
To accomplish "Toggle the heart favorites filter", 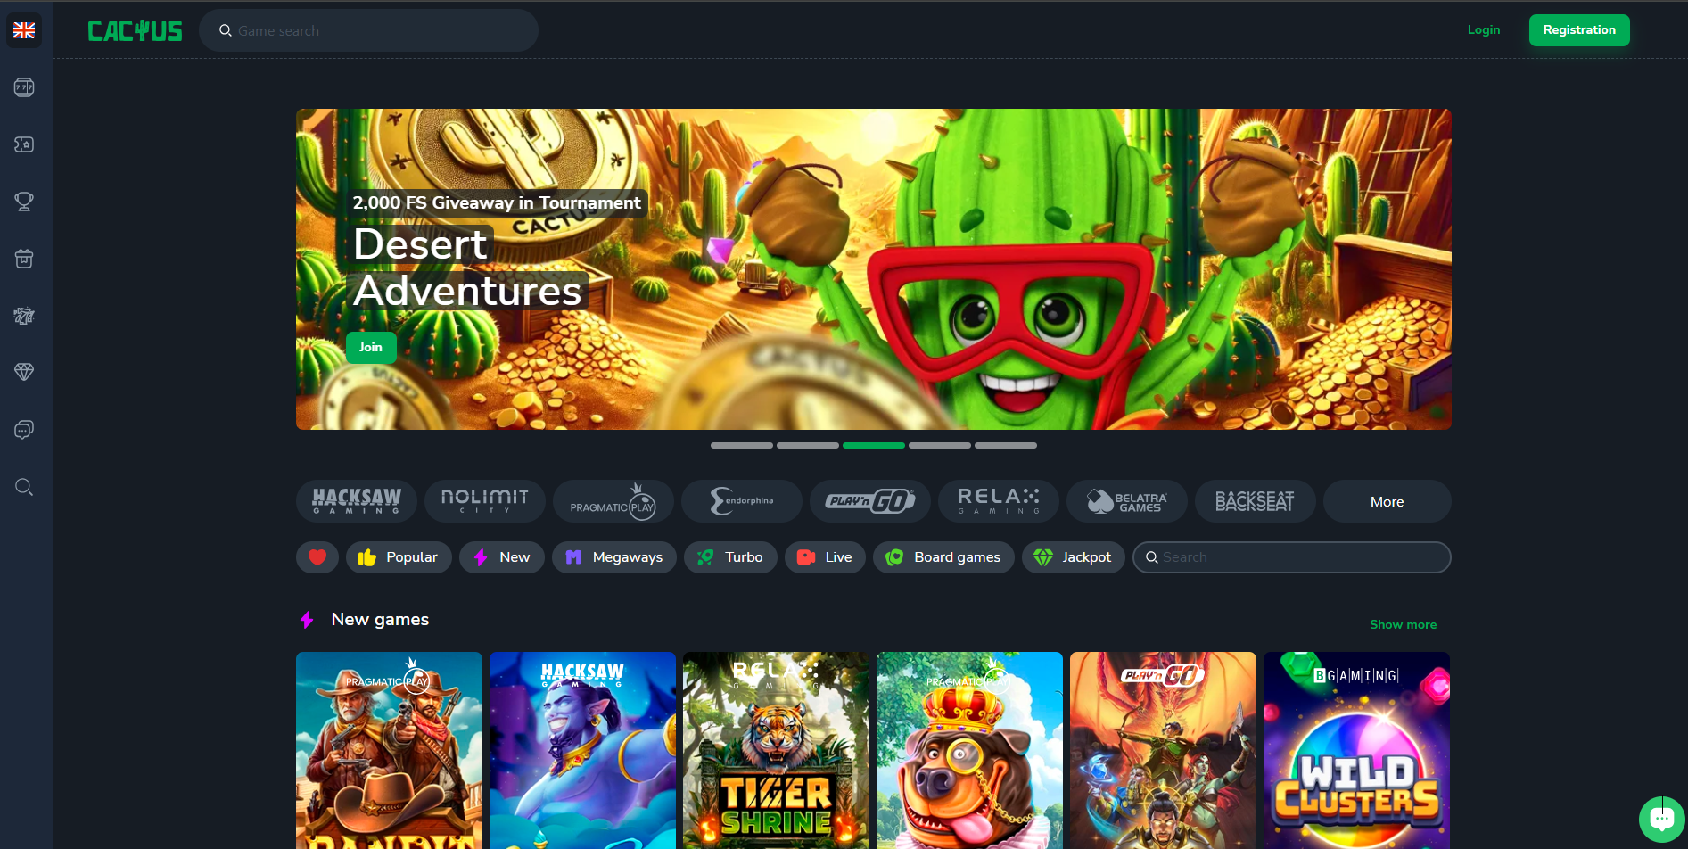I will [317, 557].
